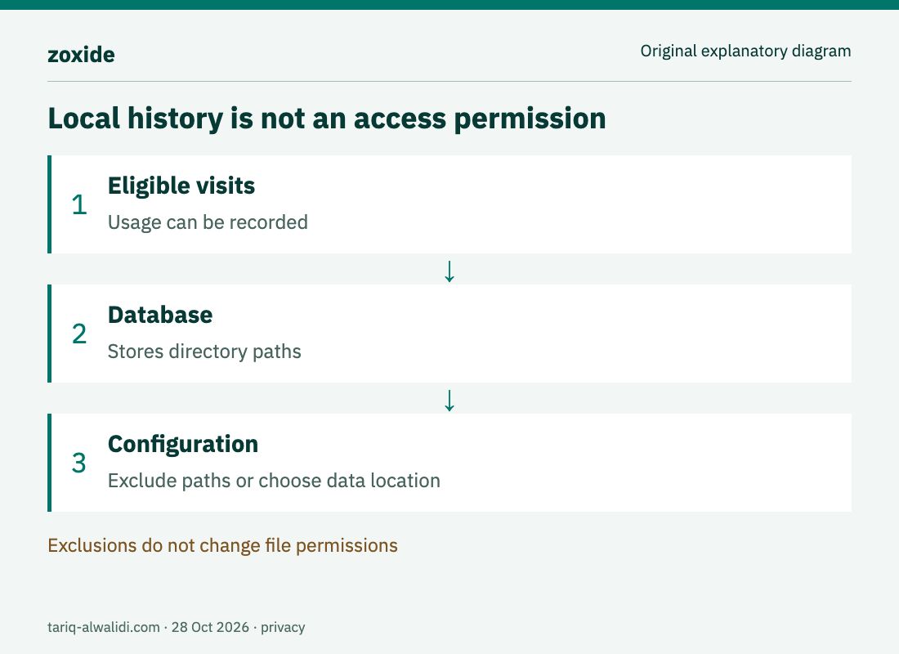
Task: Click the footer 'tariq-alwalidi.com · 28 Oct 2026 · privacy'
Action: click(x=176, y=627)
